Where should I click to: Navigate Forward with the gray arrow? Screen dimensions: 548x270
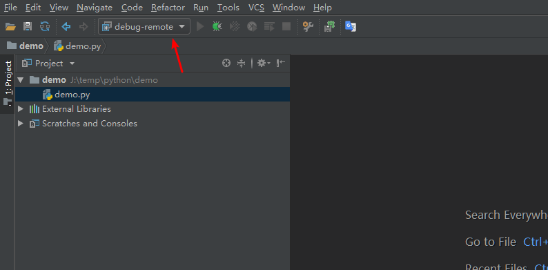pyautogui.click(x=84, y=26)
